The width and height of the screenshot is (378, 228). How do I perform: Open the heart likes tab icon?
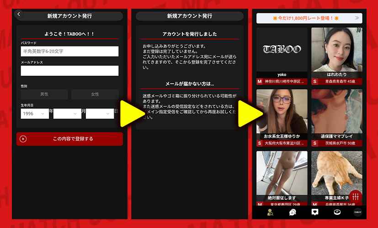coord(314,212)
